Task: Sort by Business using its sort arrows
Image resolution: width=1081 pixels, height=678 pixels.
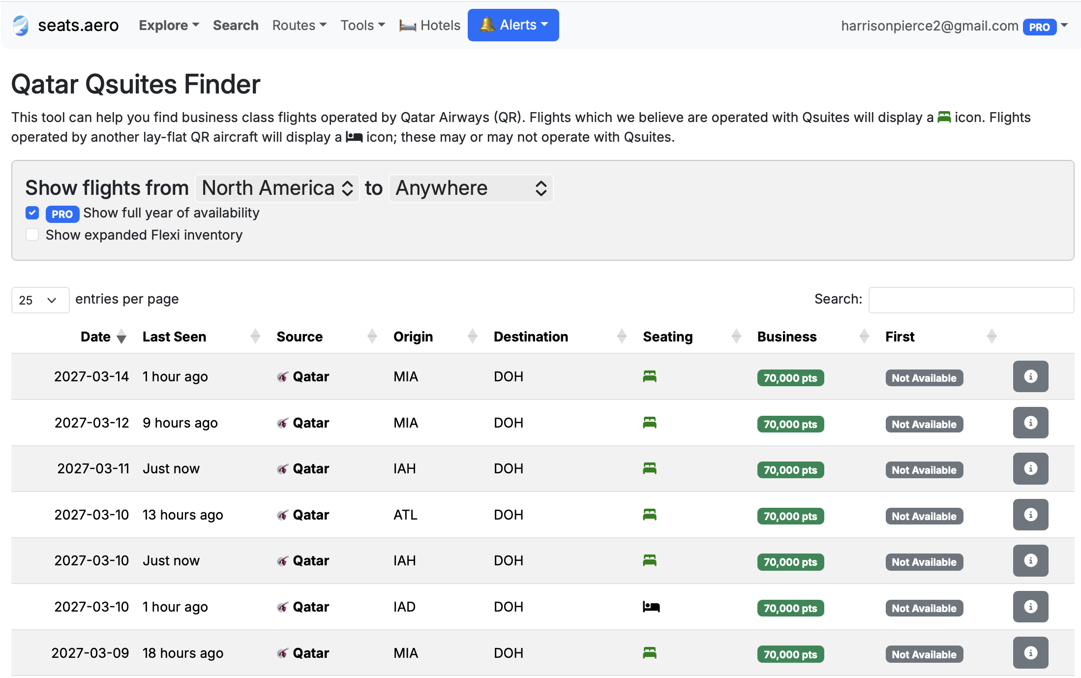Action: tap(864, 337)
